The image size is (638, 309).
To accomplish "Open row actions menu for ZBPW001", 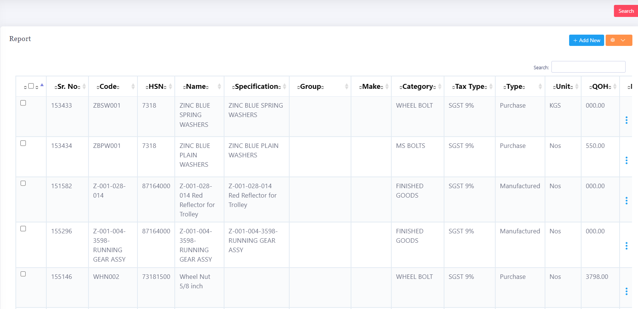I will (626, 160).
